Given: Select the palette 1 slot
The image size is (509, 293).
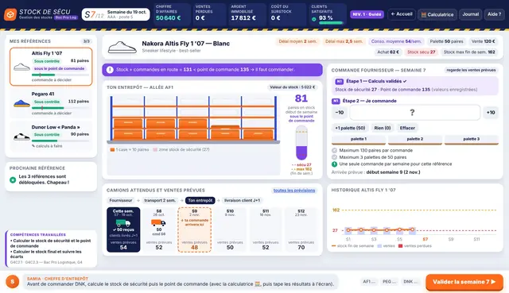Looking at the screenshot, I should coord(359,140).
